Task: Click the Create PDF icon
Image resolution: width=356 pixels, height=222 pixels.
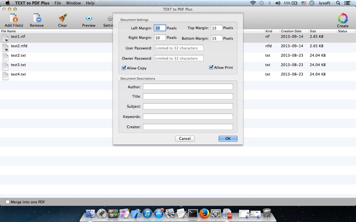Action: point(343,18)
